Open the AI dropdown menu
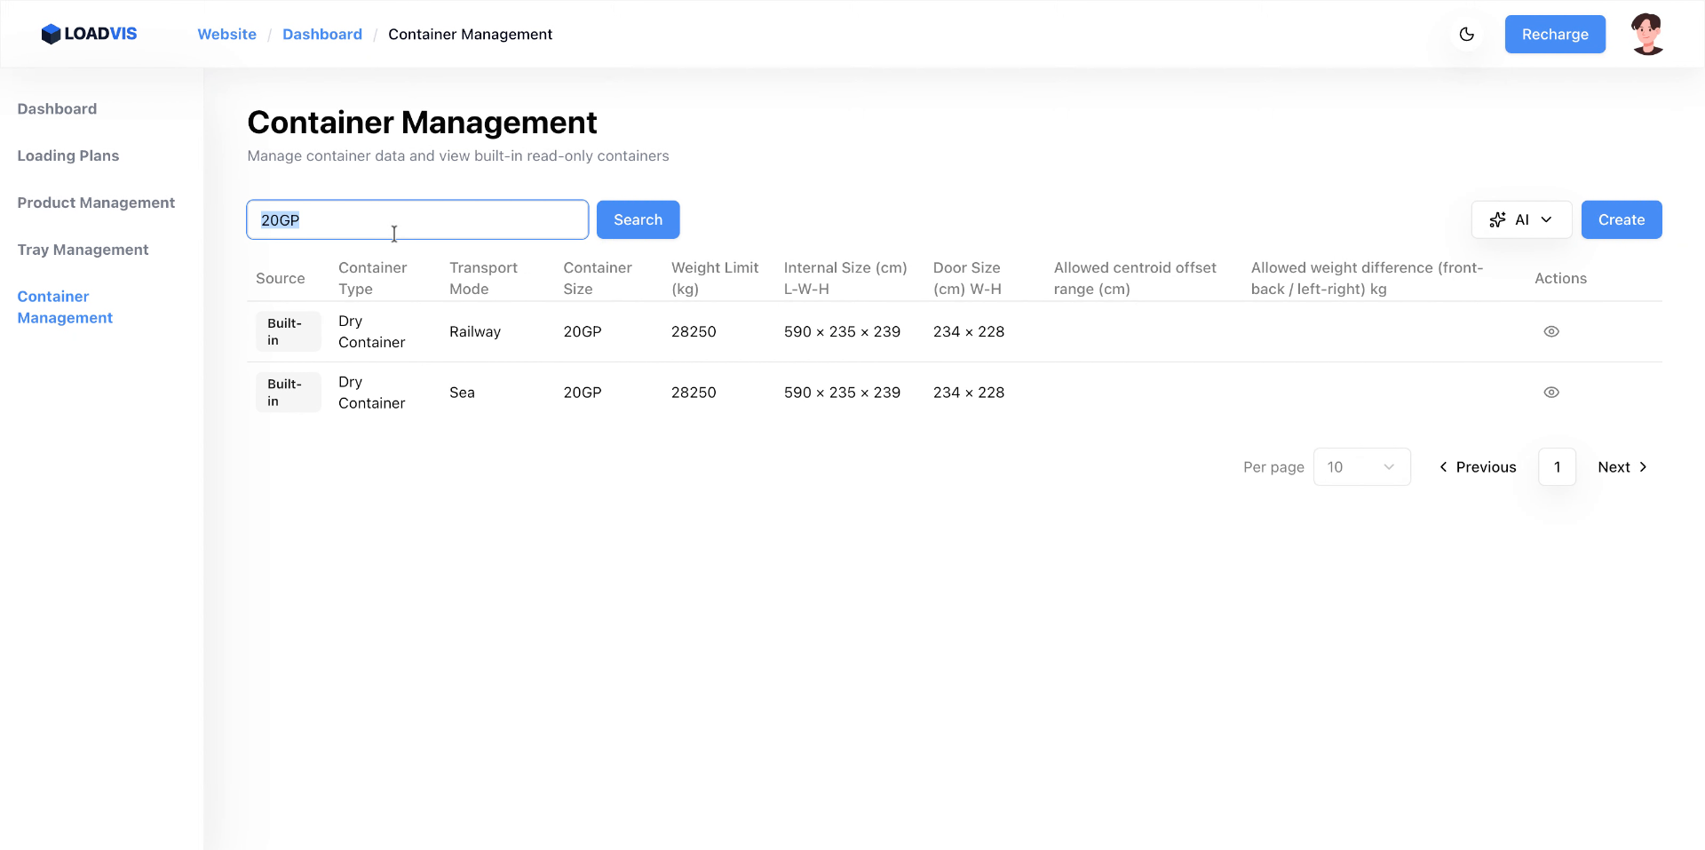The height and width of the screenshot is (850, 1705). (1520, 220)
